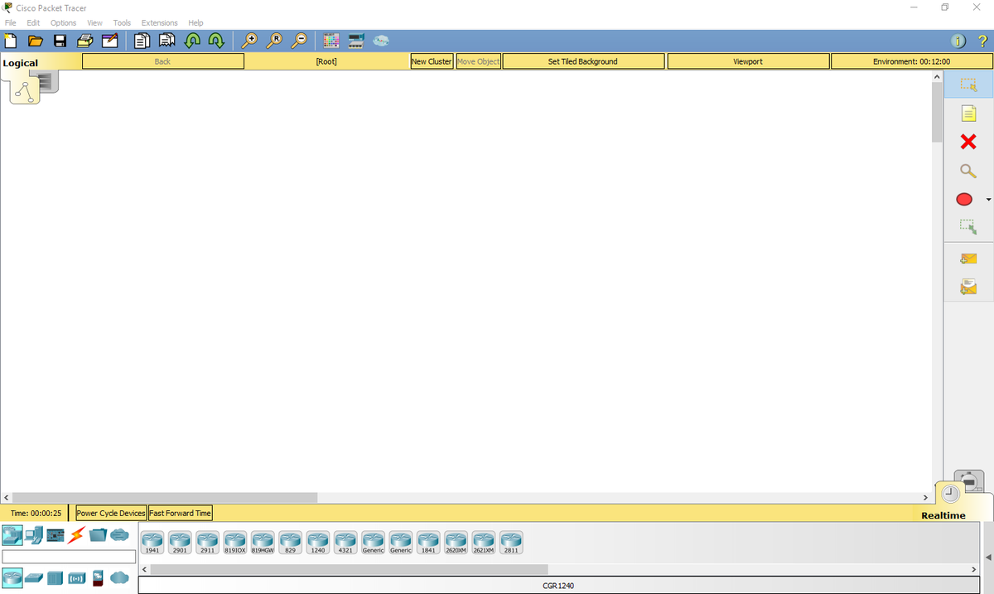The image size is (994, 594).
Task: Open the Options menu
Action: tap(63, 22)
